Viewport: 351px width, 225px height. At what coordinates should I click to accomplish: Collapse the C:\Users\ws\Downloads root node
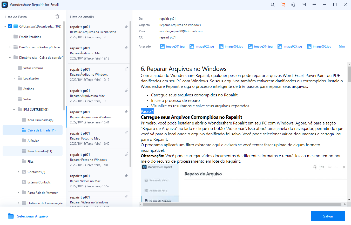pos(5,27)
